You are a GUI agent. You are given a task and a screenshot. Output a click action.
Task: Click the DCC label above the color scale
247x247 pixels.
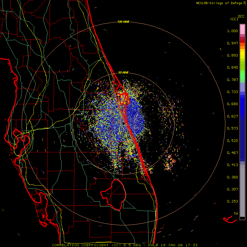(x=241, y=16)
